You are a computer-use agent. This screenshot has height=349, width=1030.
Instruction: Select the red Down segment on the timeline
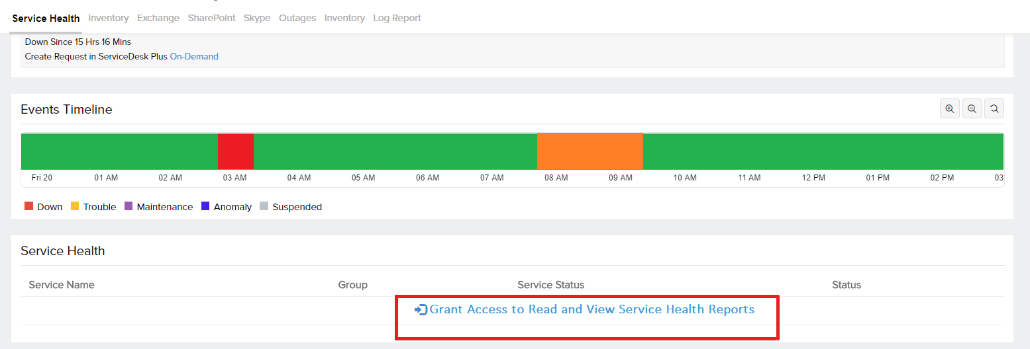(236, 151)
